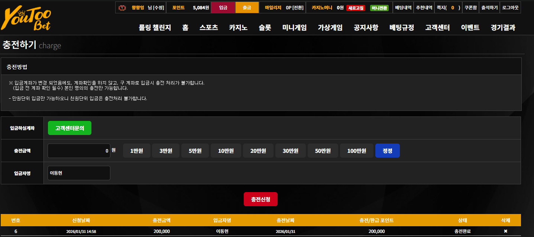
Task: Go to 고객센터 in the navigation
Action: click(437, 27)
